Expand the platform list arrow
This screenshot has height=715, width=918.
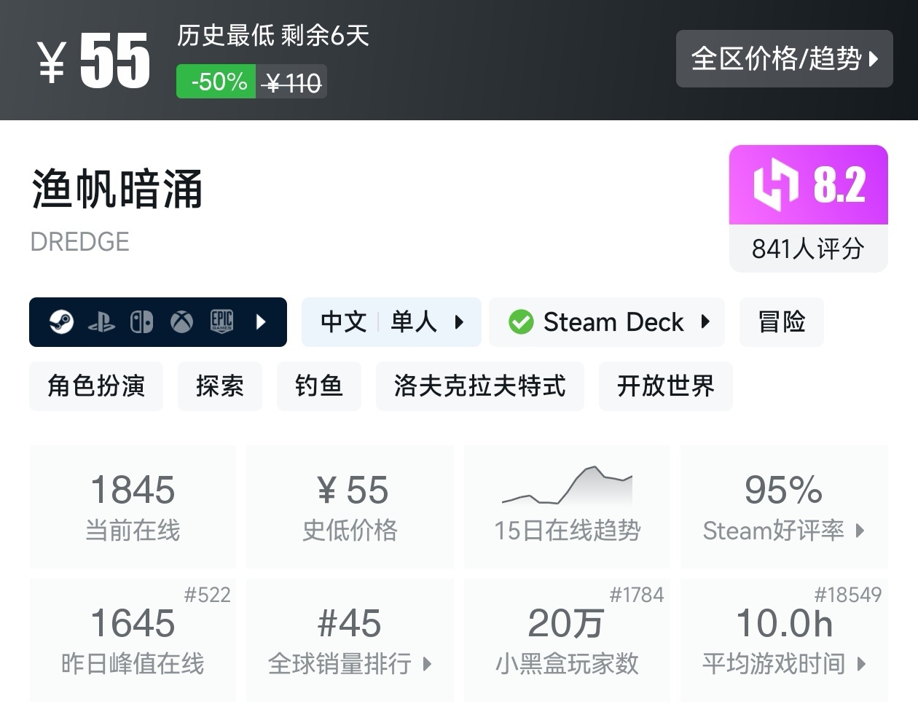coord(259,321)
